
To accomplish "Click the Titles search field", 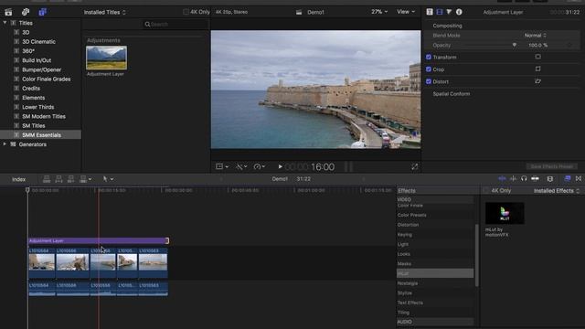I will [x=175, y=25].
